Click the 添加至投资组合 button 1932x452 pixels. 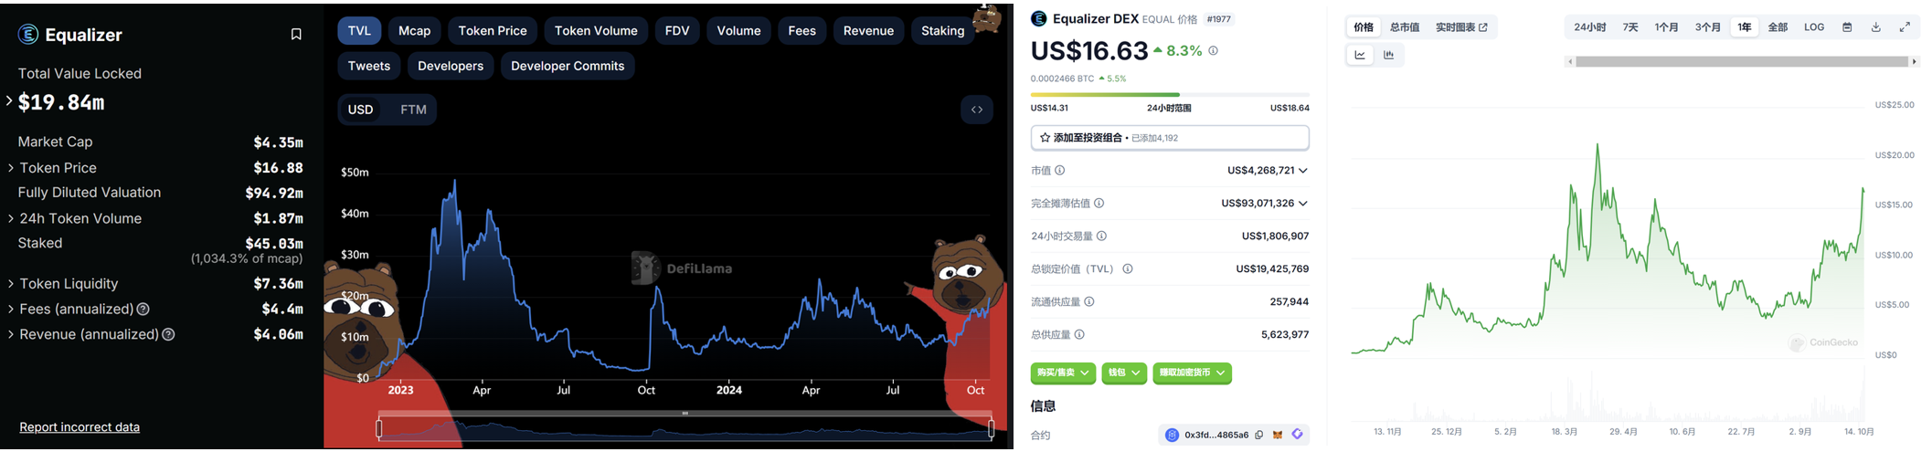[1170, 138]
